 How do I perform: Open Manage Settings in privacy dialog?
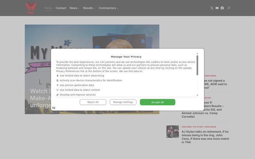tap(123, 102)
